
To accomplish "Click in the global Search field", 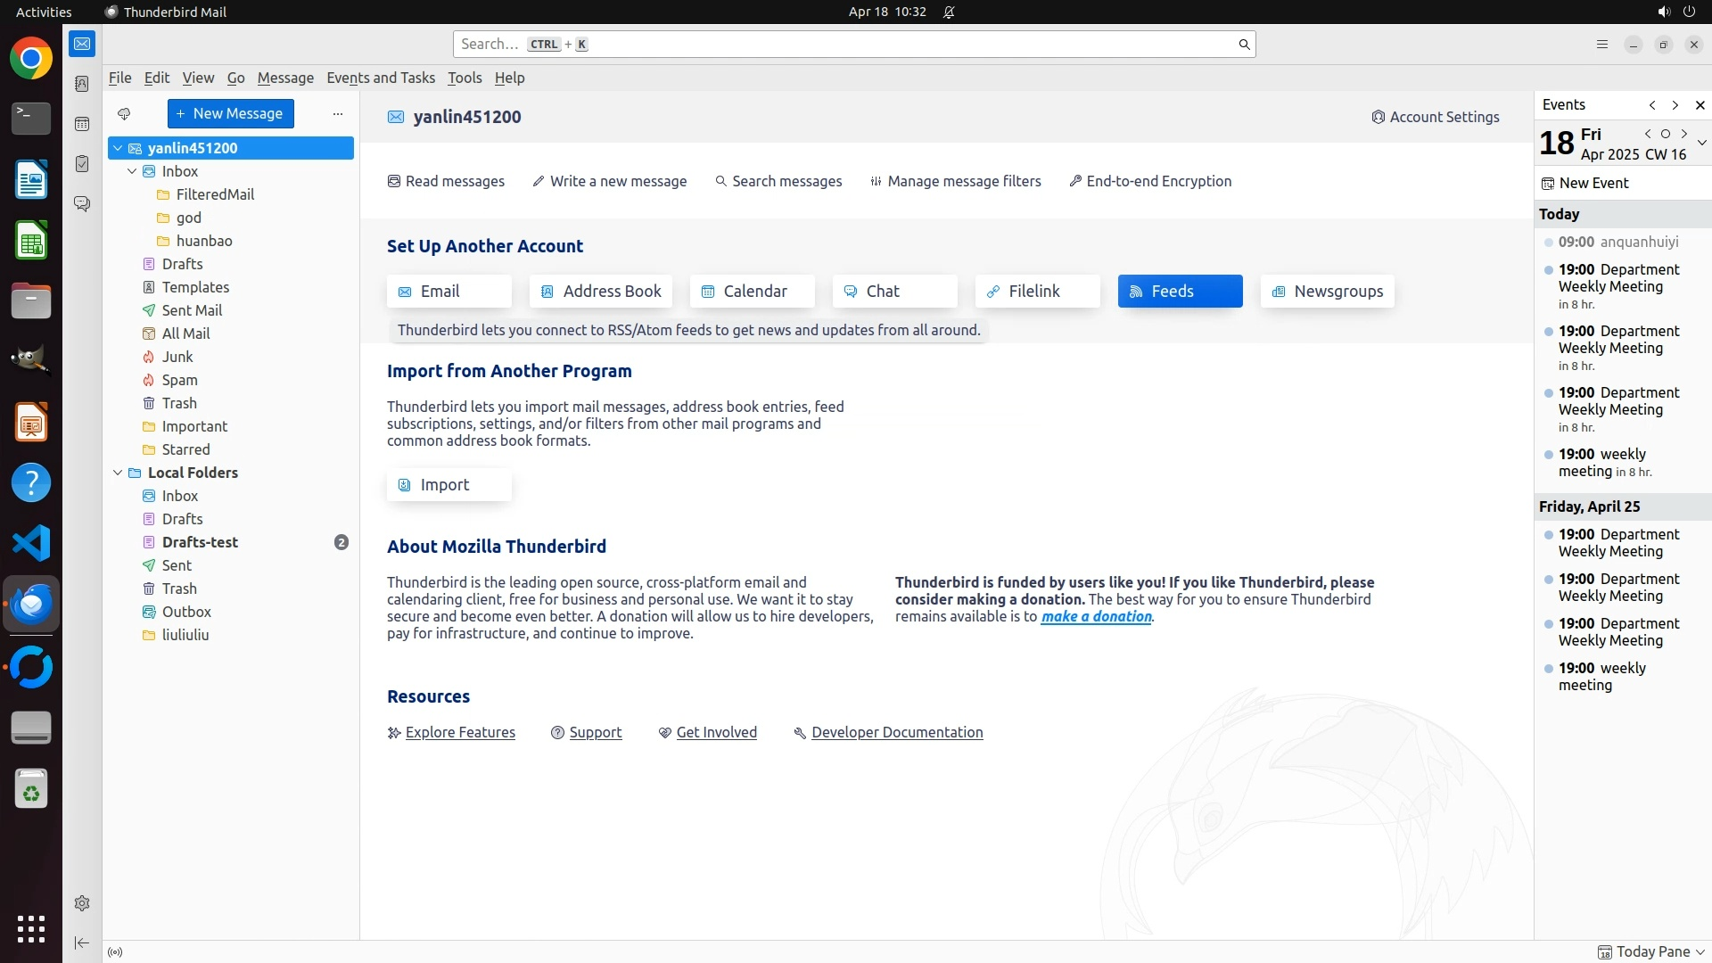I will pos(847,45).
